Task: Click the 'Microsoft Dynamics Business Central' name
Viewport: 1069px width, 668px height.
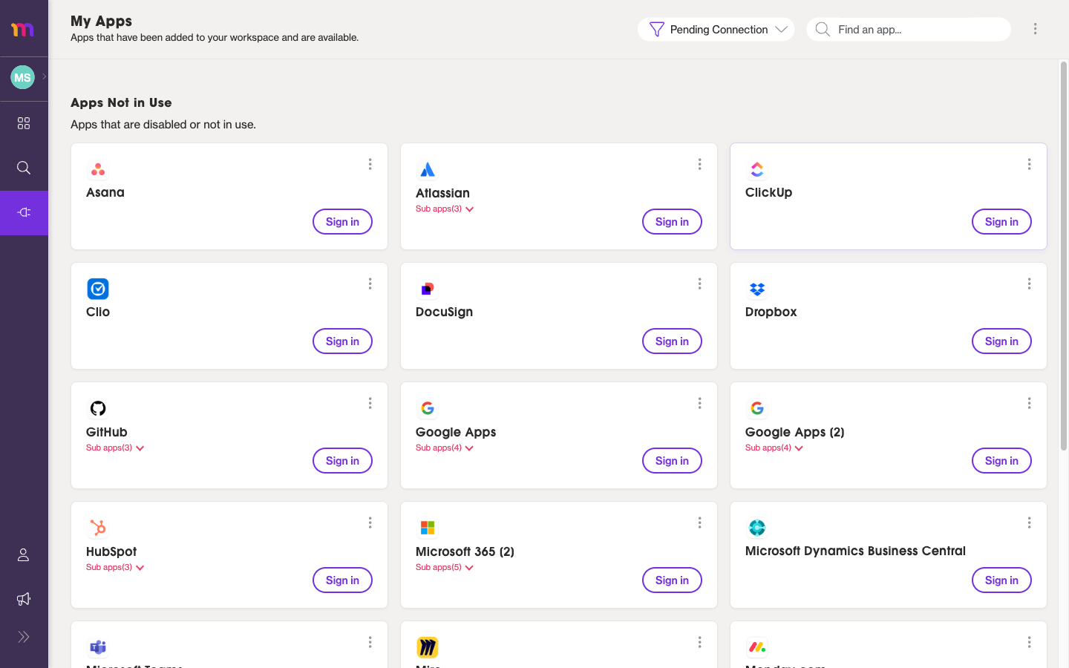Action: point(855,551)
